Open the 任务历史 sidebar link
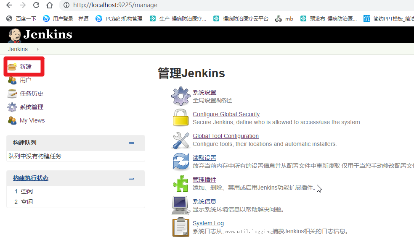414x237 pixels. point(32,94)
